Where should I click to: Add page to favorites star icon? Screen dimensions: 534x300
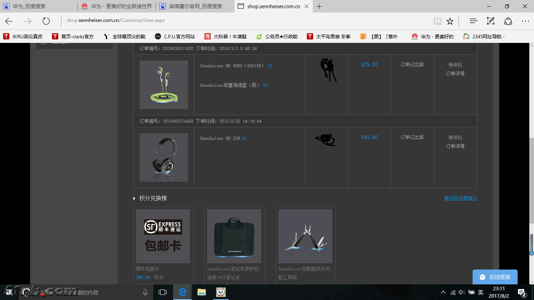pyautogui.click(x=450, y=21)
